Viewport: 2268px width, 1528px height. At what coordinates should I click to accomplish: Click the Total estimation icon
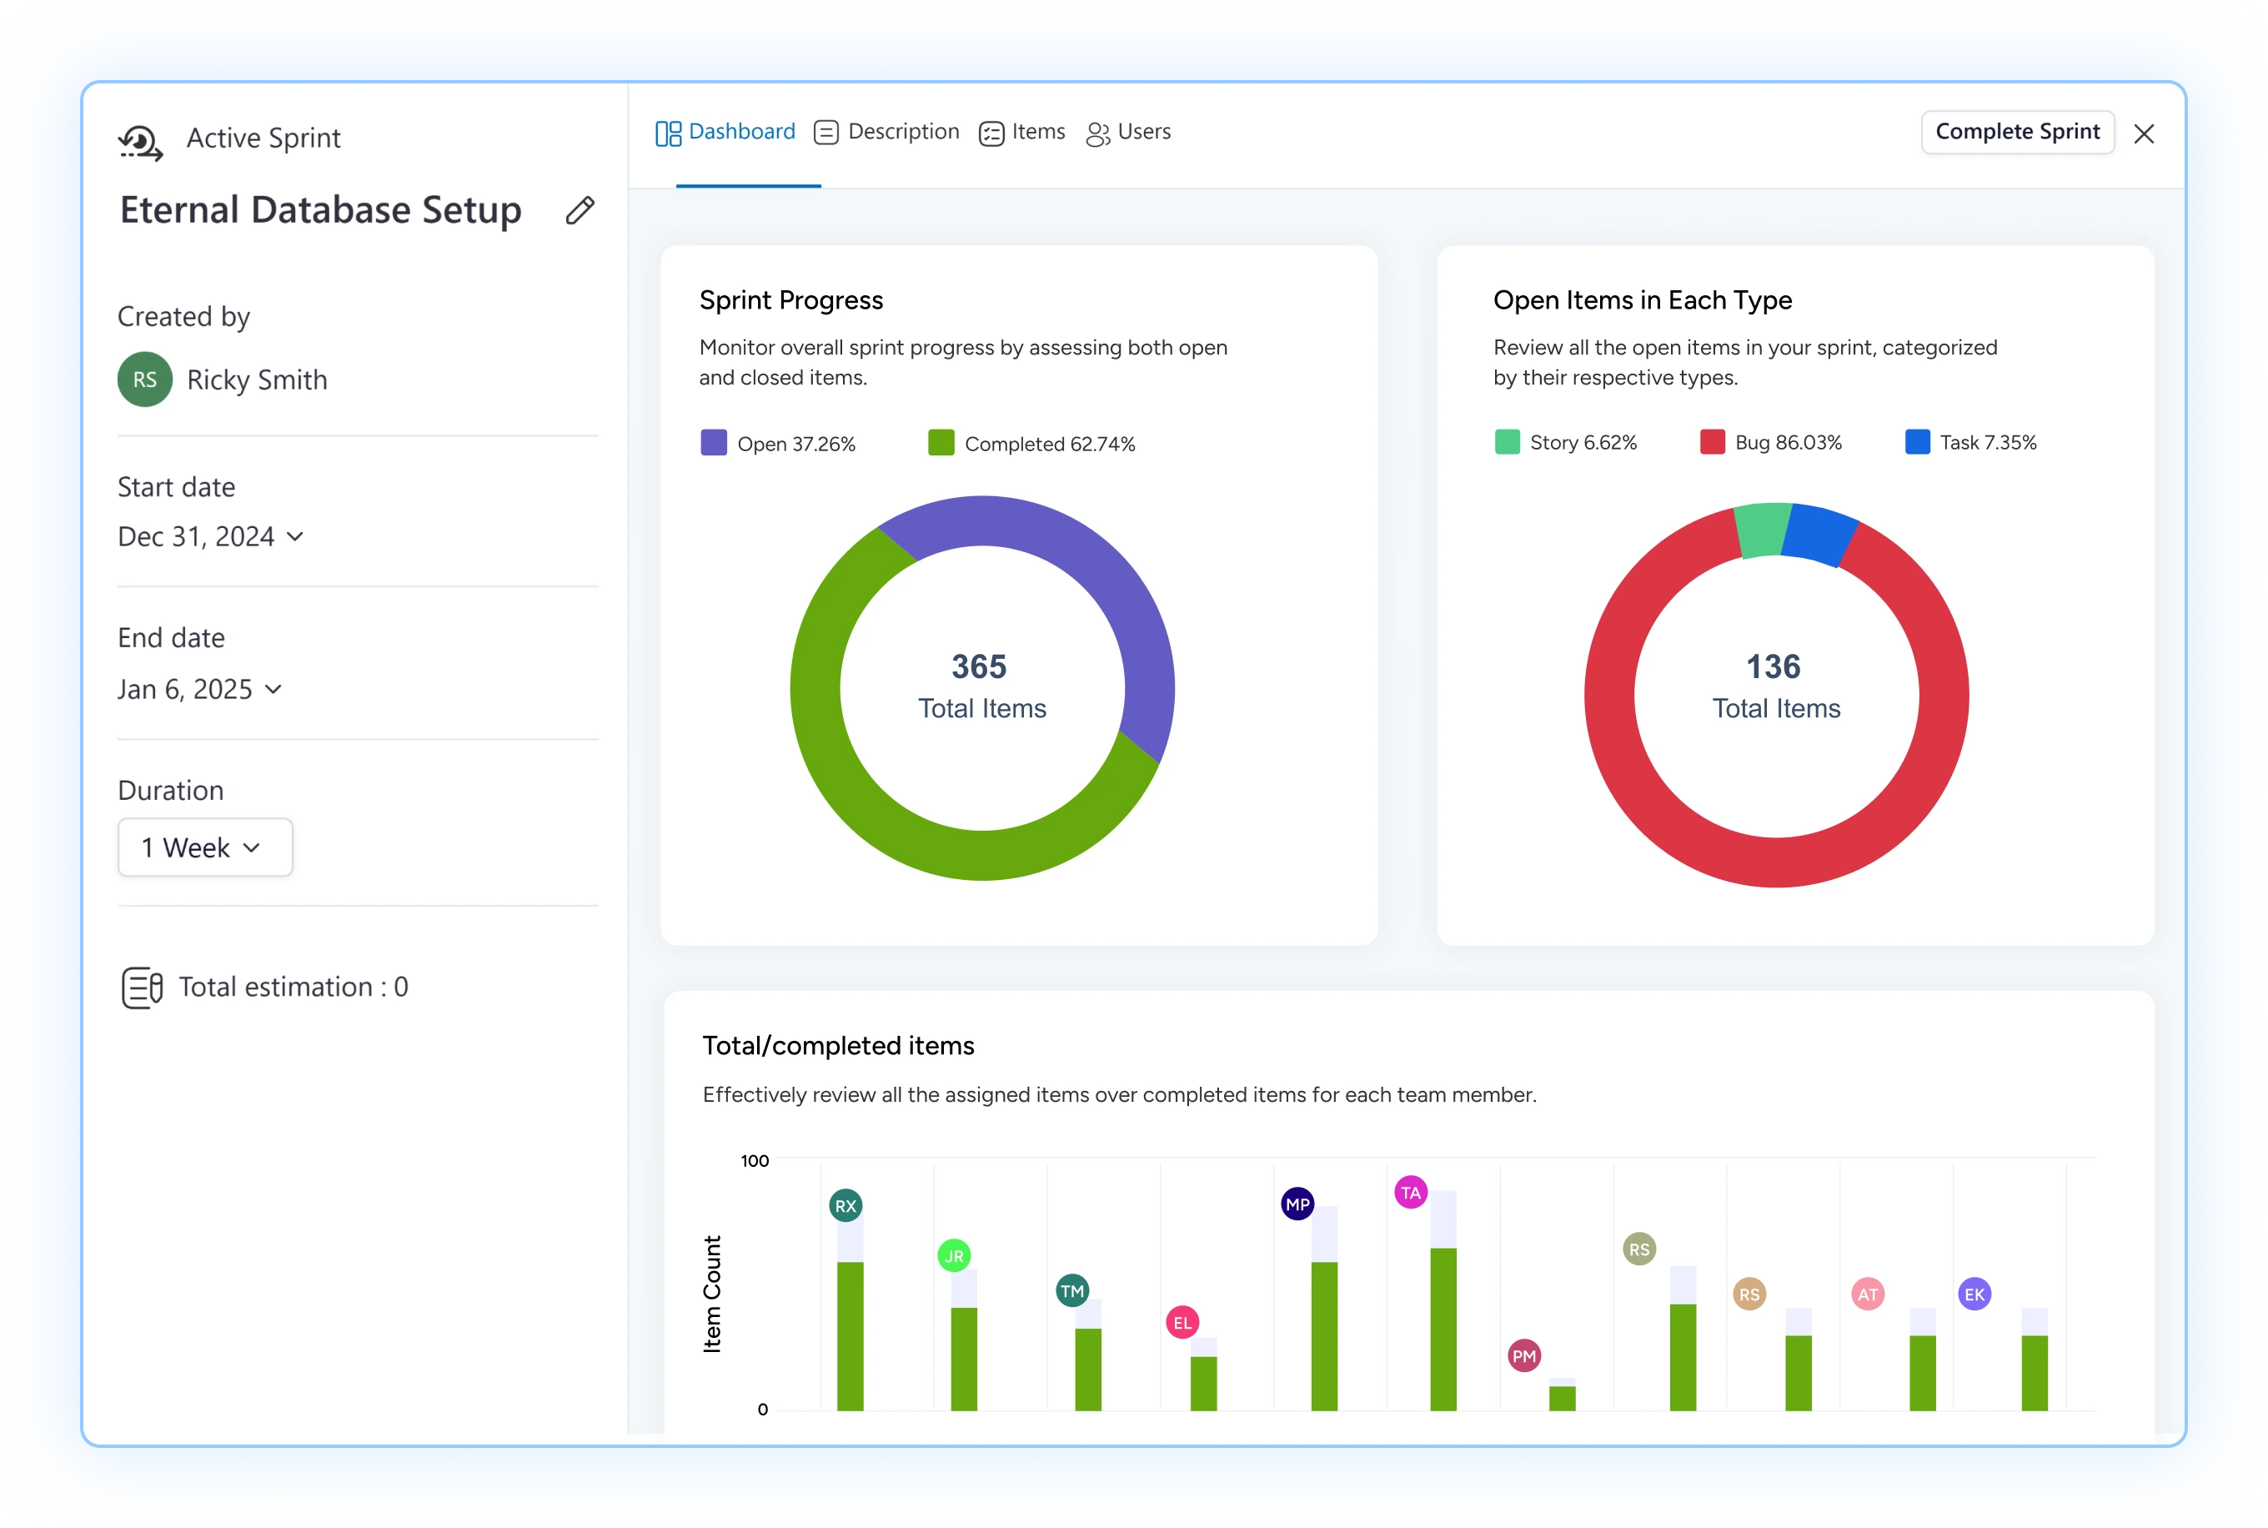pos(141,988)
